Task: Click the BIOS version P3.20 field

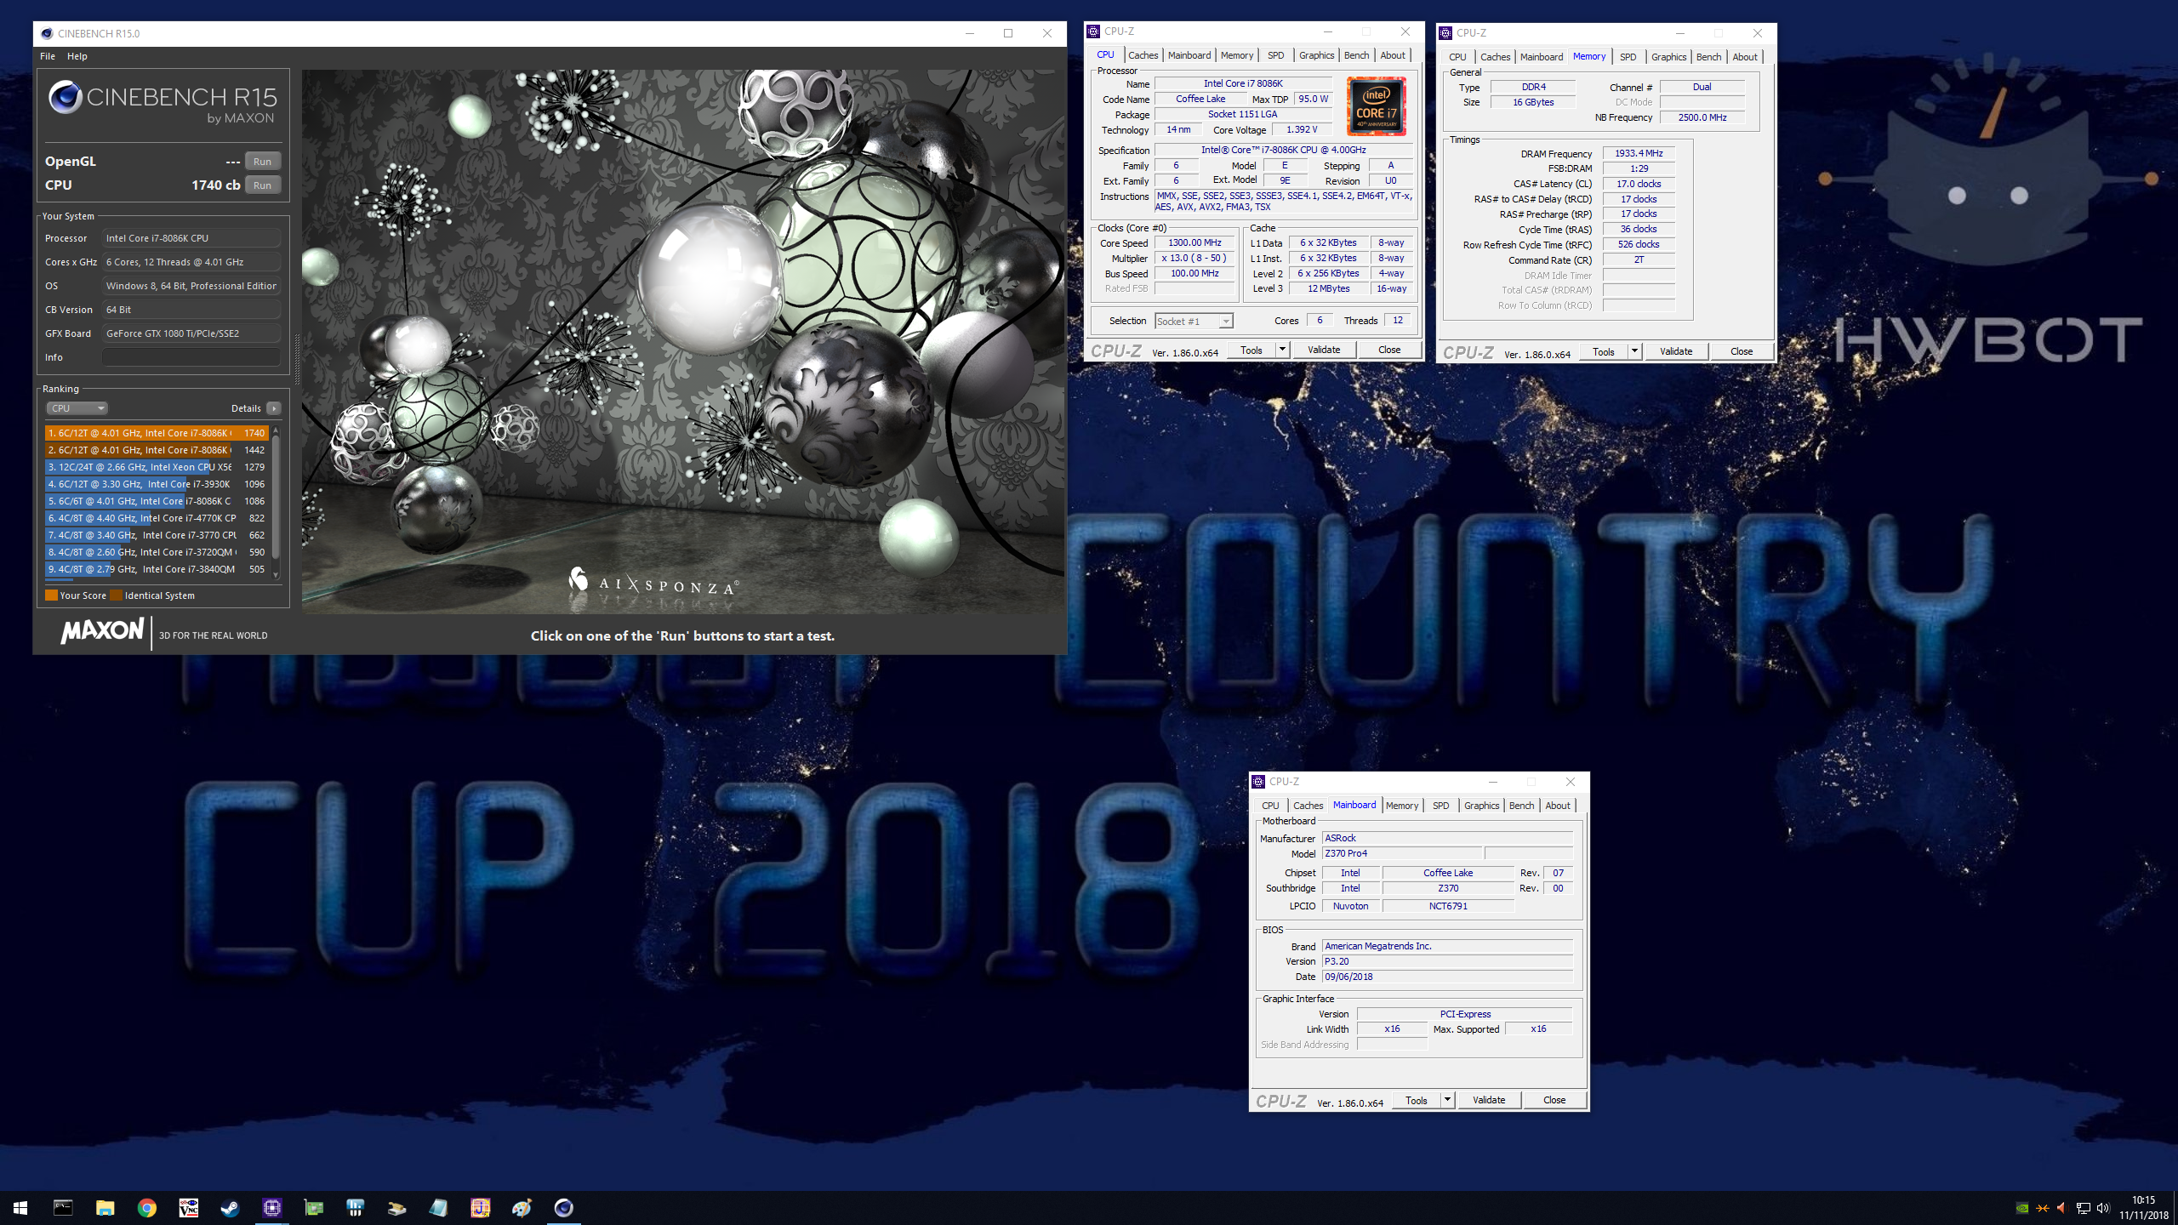Action: click(1446, 961)
